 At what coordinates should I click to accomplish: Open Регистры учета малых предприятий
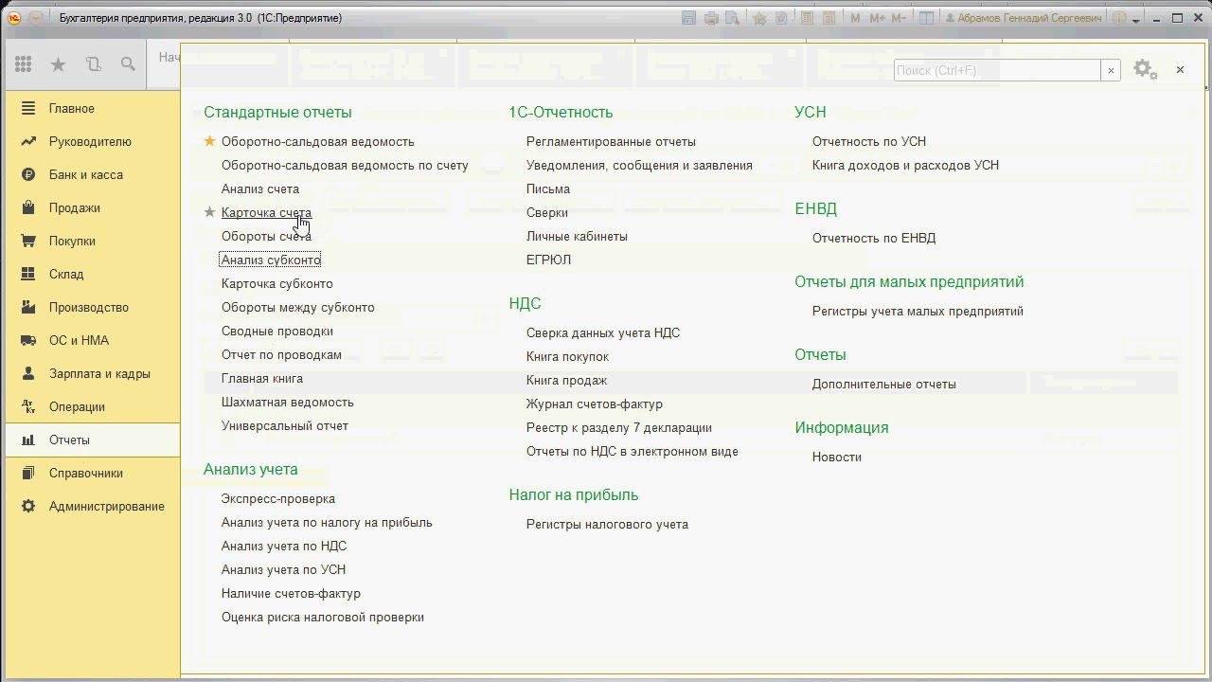click(x=918, y=311)
